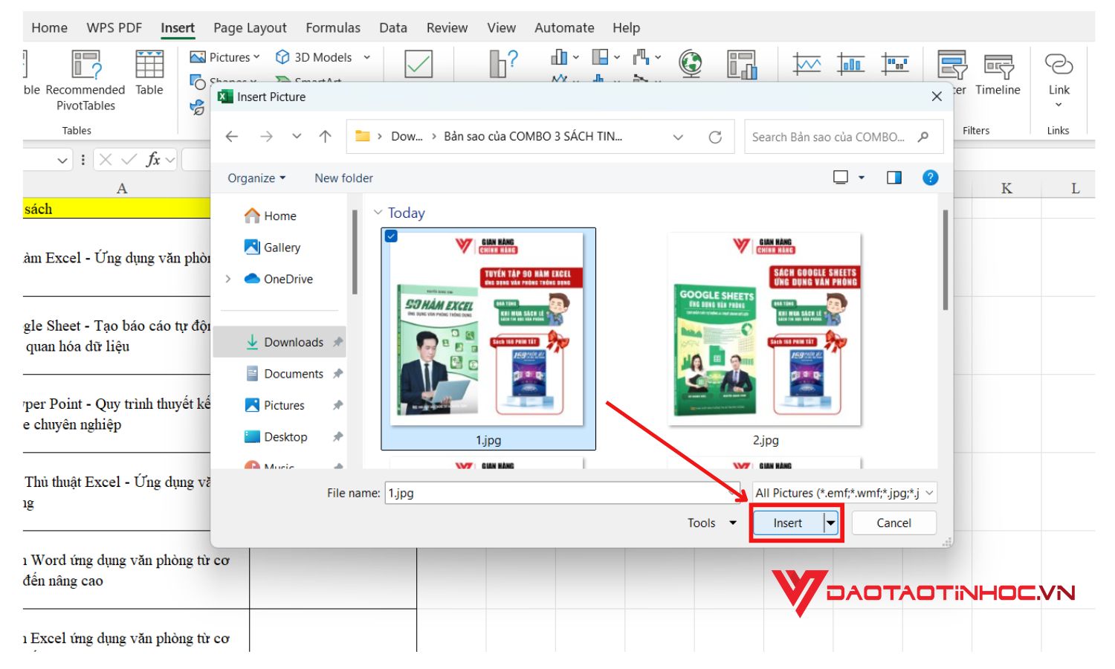Screen dimensions: 1115x669
Task: Insert a PivotChart
Action: coord(743,65)
